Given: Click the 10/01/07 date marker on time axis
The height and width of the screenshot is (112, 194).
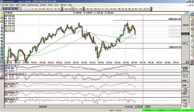Looking at the screenshot, I should pyautogui.click(x=43, y=106).
